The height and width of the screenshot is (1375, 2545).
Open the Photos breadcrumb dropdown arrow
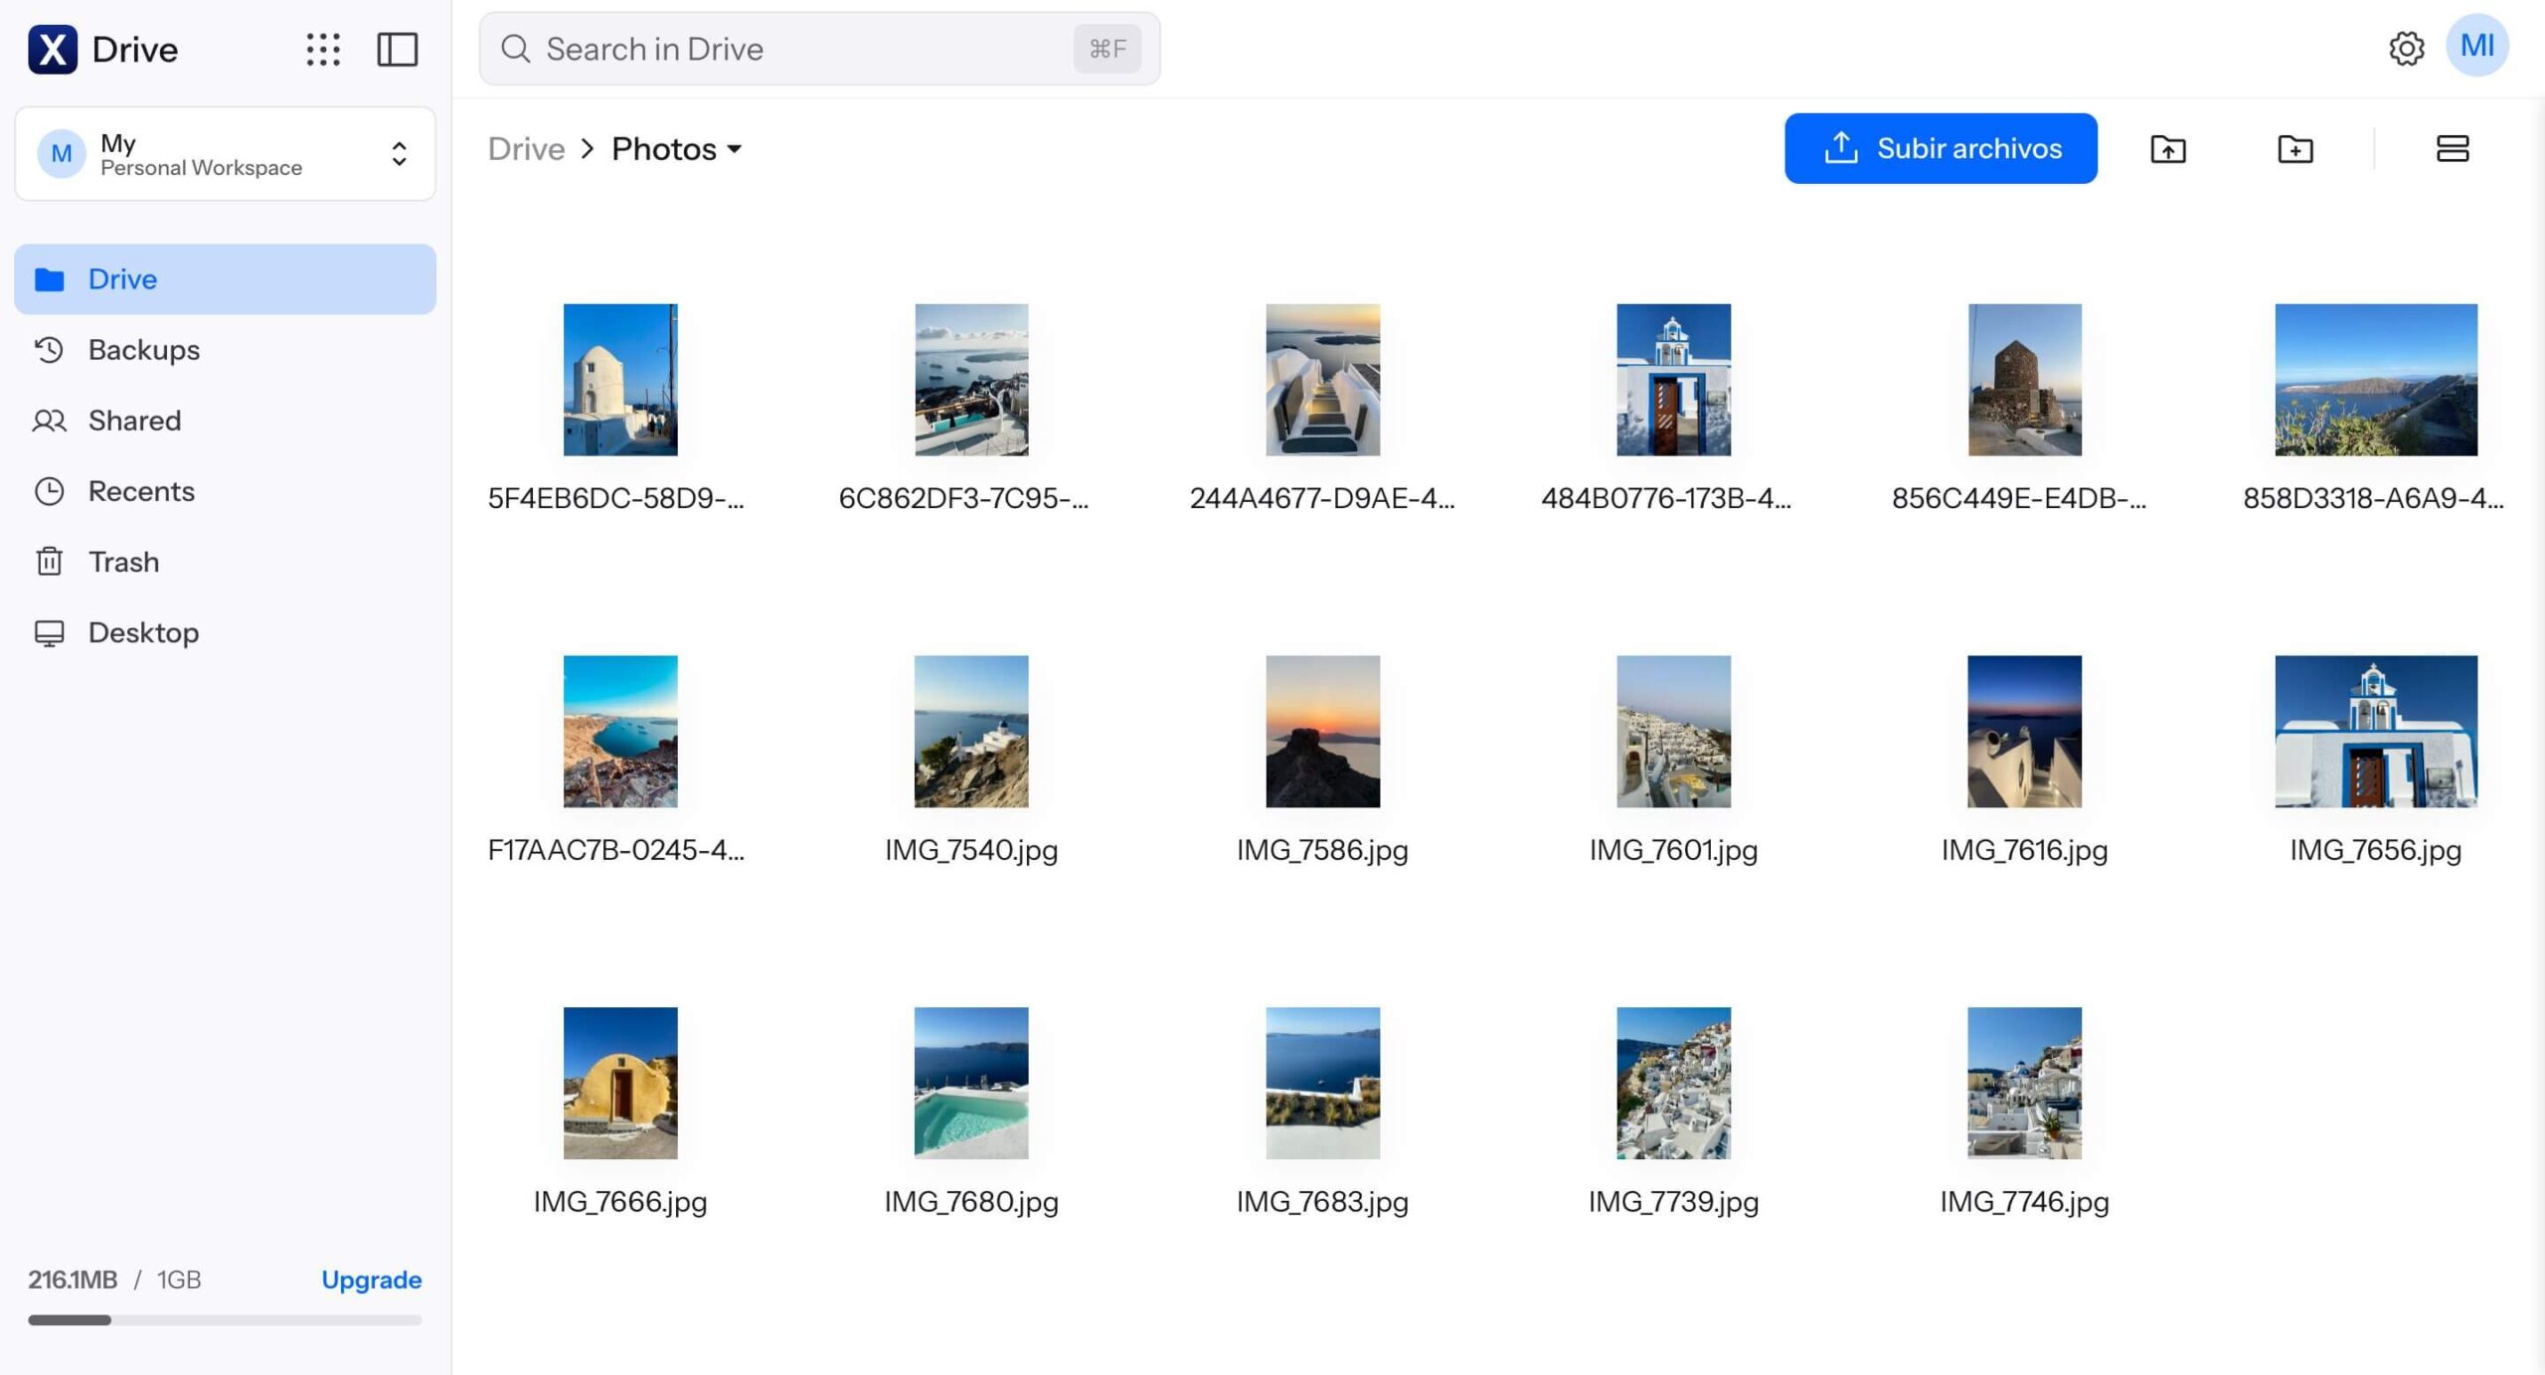tap(735, 149)
